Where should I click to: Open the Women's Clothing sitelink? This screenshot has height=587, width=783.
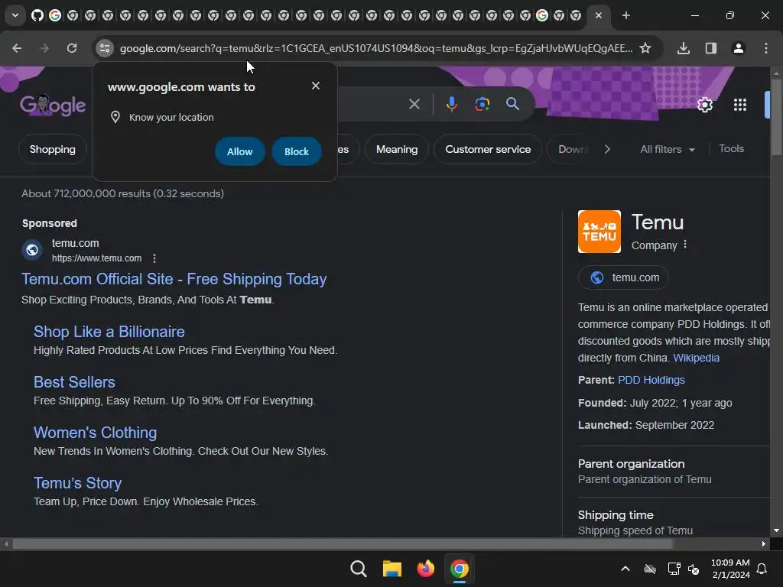(x=95, y=433)
